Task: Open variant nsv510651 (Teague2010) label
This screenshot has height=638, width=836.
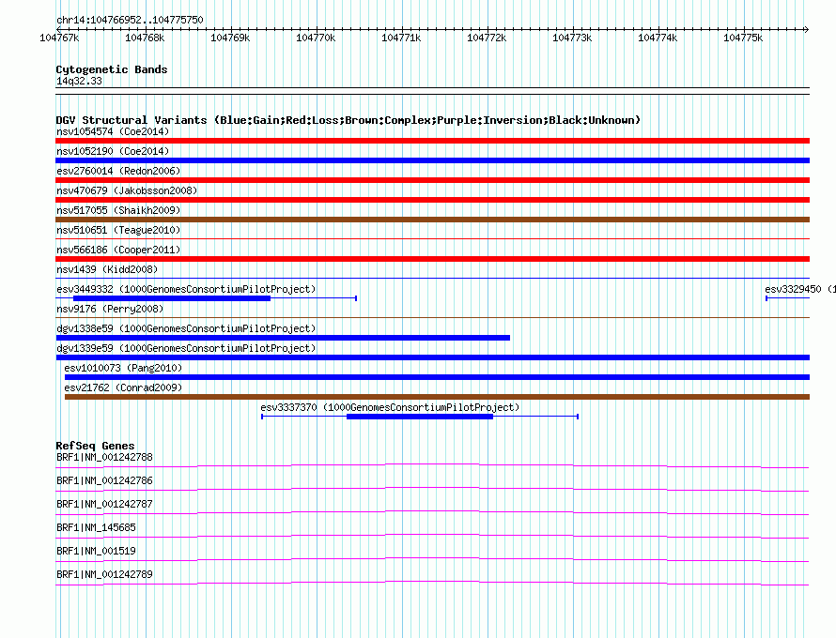Action: point(118,230)
